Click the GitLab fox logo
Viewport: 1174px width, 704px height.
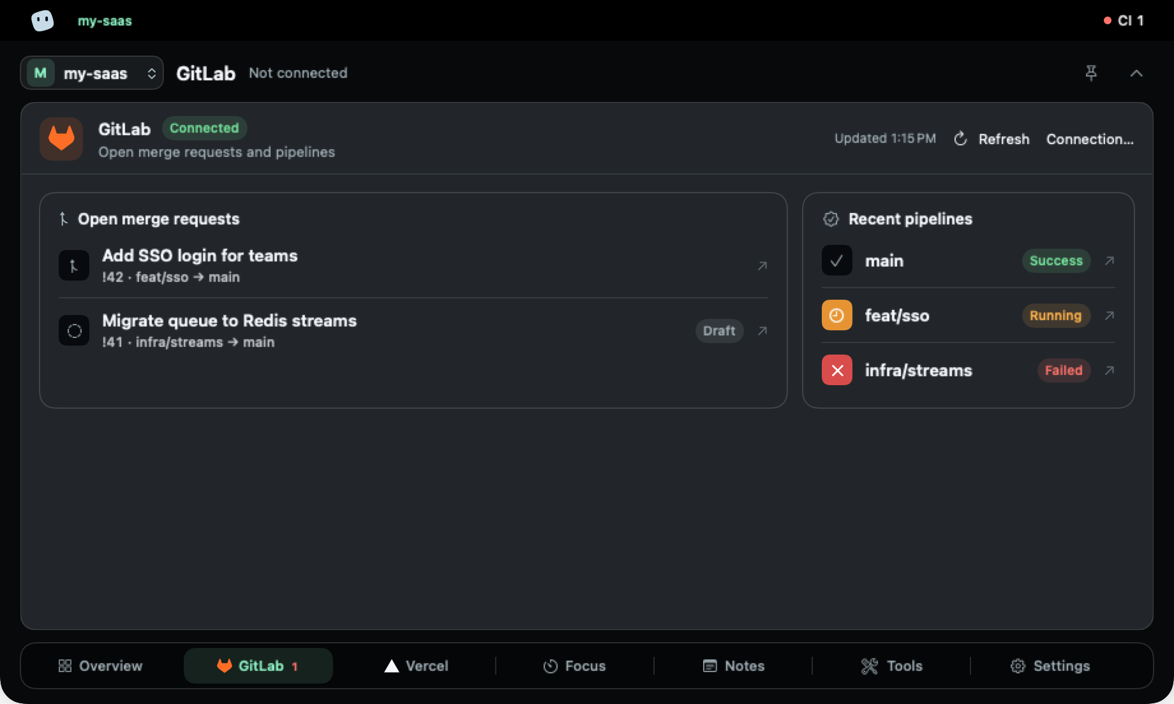point(61,139)
